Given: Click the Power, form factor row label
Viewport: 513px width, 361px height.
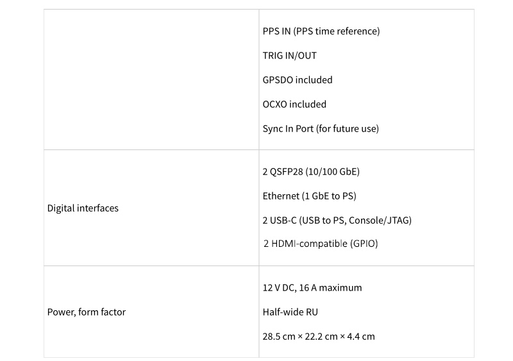Looking at the screenshot, I should coord(87,312).
